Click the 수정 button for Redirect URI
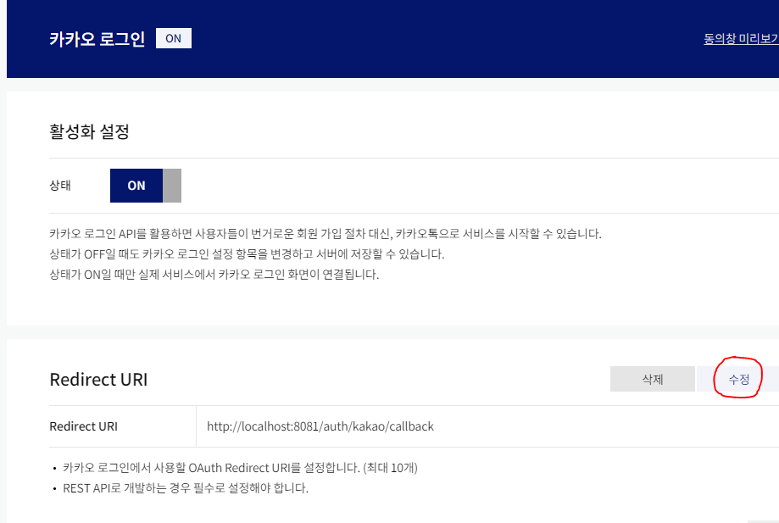This screenshot has width=779, height=523. tap(738, 379)
